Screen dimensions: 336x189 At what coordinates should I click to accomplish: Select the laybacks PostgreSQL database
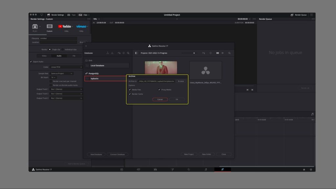(x=106, y=78)
